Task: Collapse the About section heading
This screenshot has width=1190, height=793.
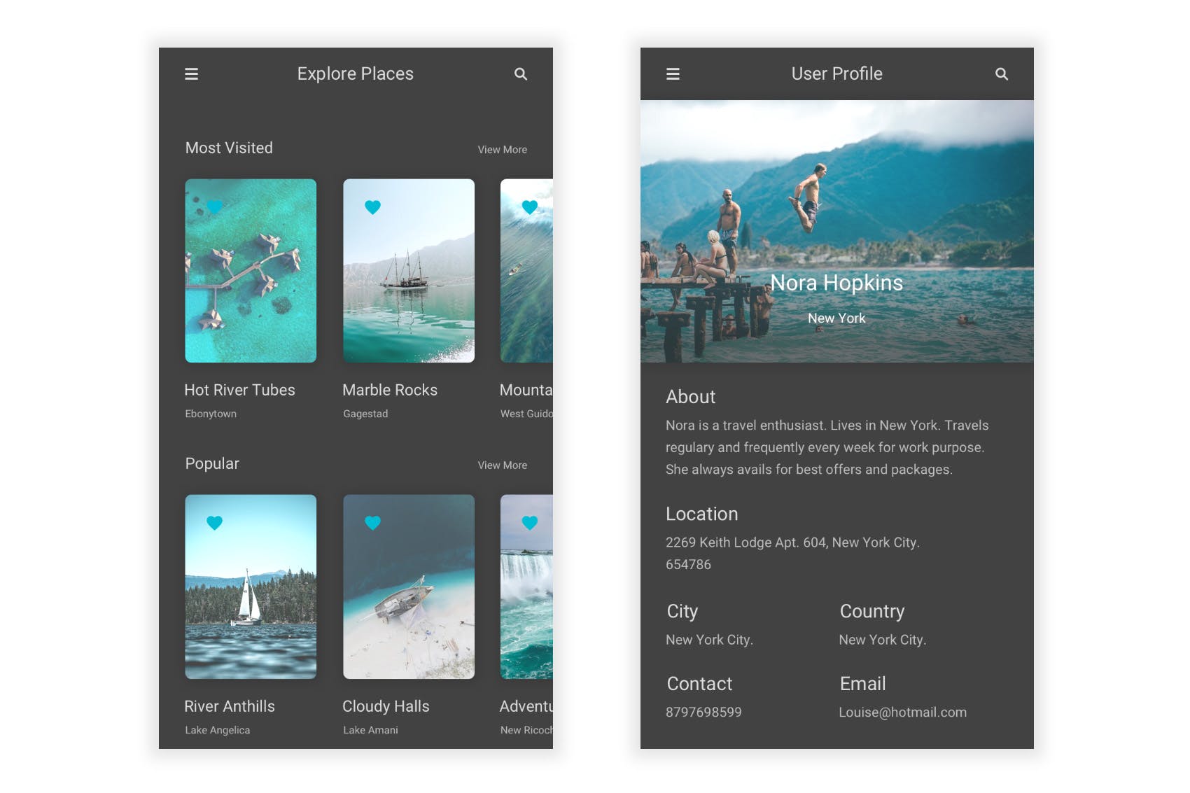Action: (690, 397)
